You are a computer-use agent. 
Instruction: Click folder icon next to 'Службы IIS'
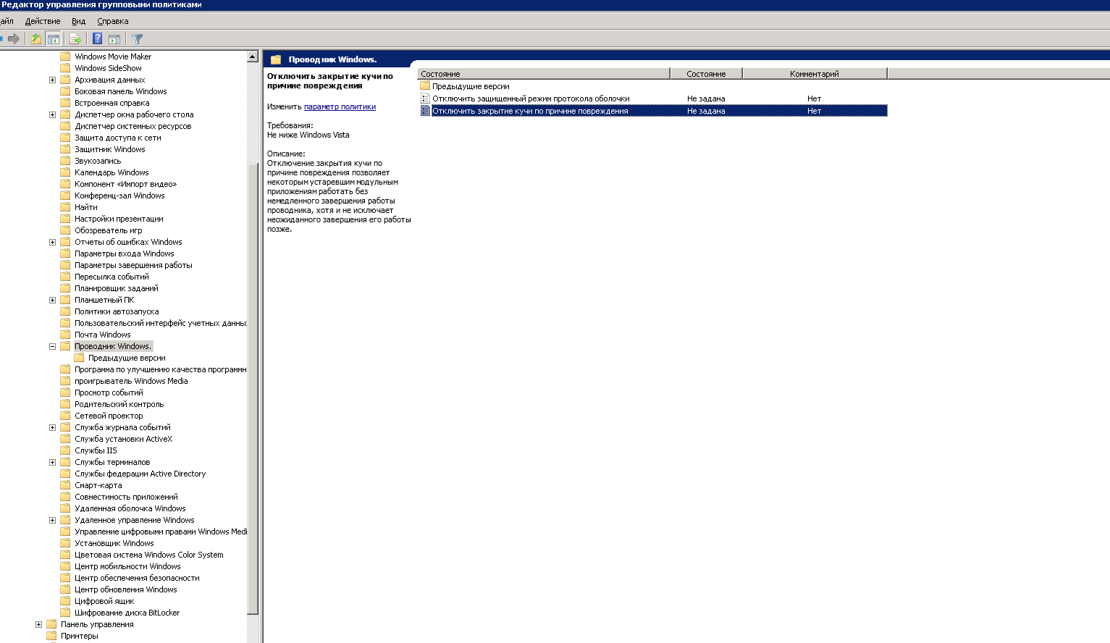tap(65, 450)
